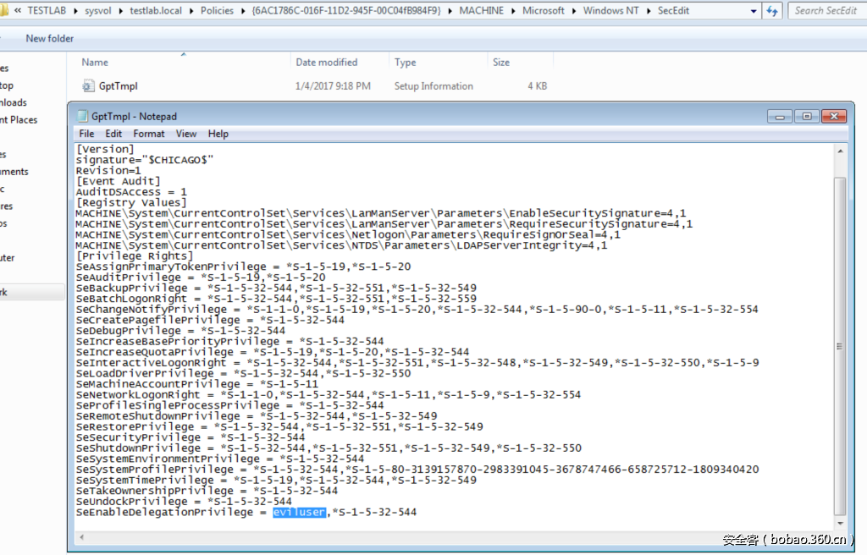The height and width of the screenshot is (555, 867).
Task: Click sysvol in the address breadcrumb
Action: tap(98, 10)
